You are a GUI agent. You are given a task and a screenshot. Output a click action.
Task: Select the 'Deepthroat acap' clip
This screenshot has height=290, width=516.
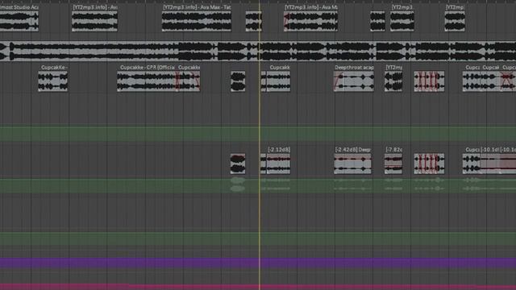pyautogui.click(x=354, y=81)
